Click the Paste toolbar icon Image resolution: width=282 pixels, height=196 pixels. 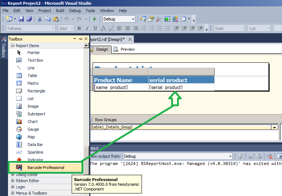56,19
